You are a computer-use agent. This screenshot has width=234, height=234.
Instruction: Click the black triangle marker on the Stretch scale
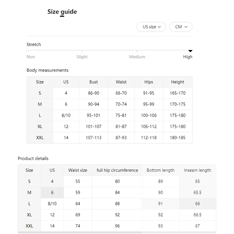190,51
